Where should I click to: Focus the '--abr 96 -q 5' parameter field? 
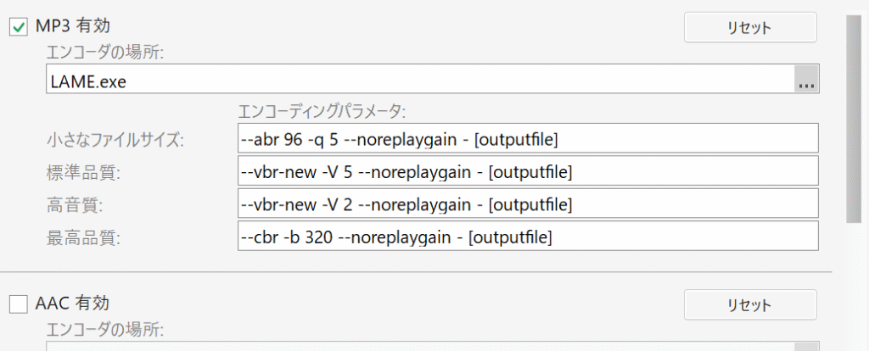[x=527, y=139]
